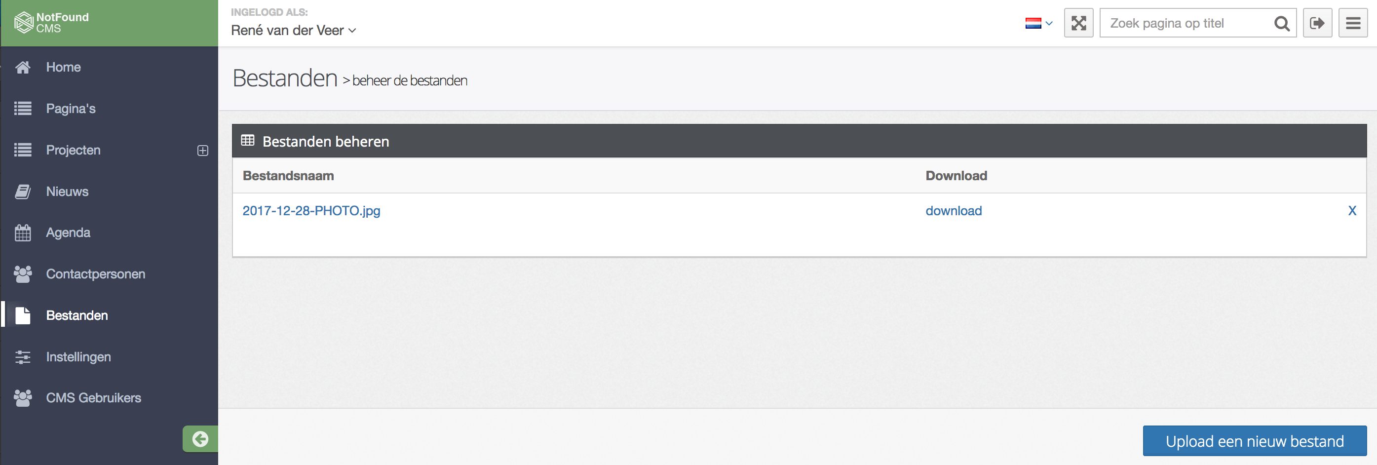Click the Agenda calendar icon

(23, 233)
